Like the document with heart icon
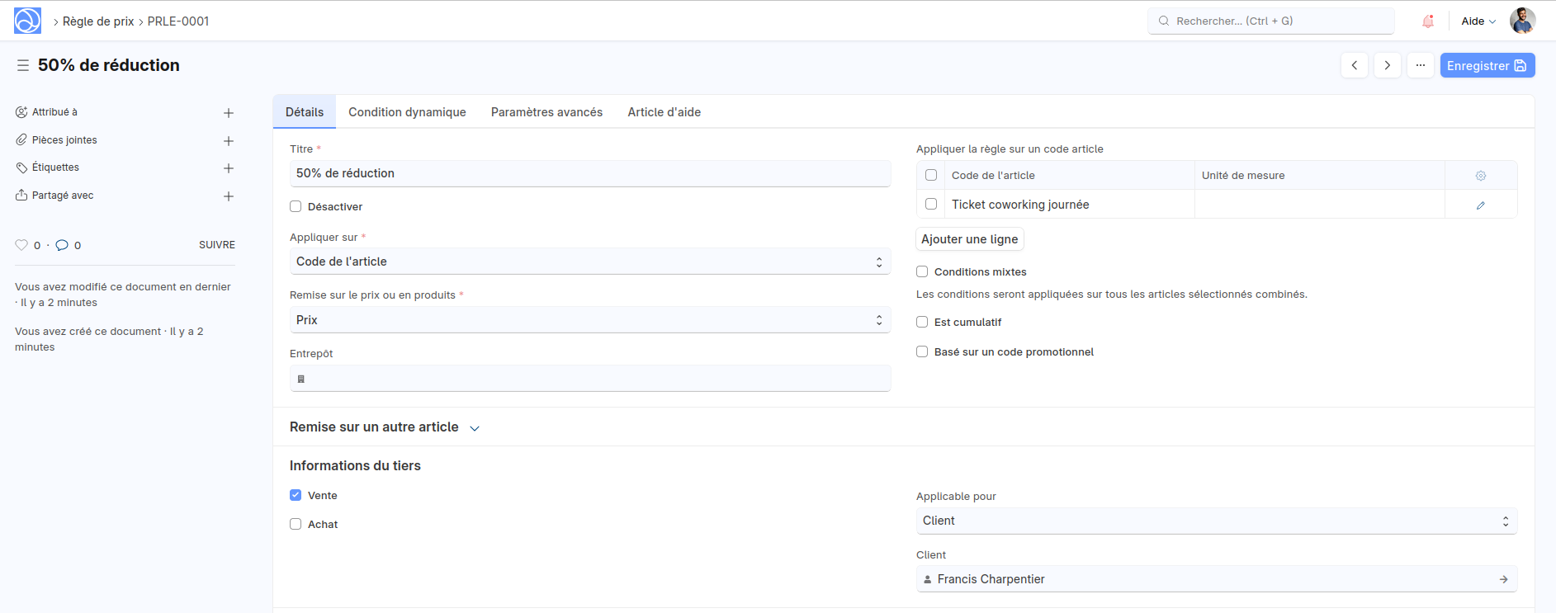Screen dimensions: 1556x613 coord(21,245)
